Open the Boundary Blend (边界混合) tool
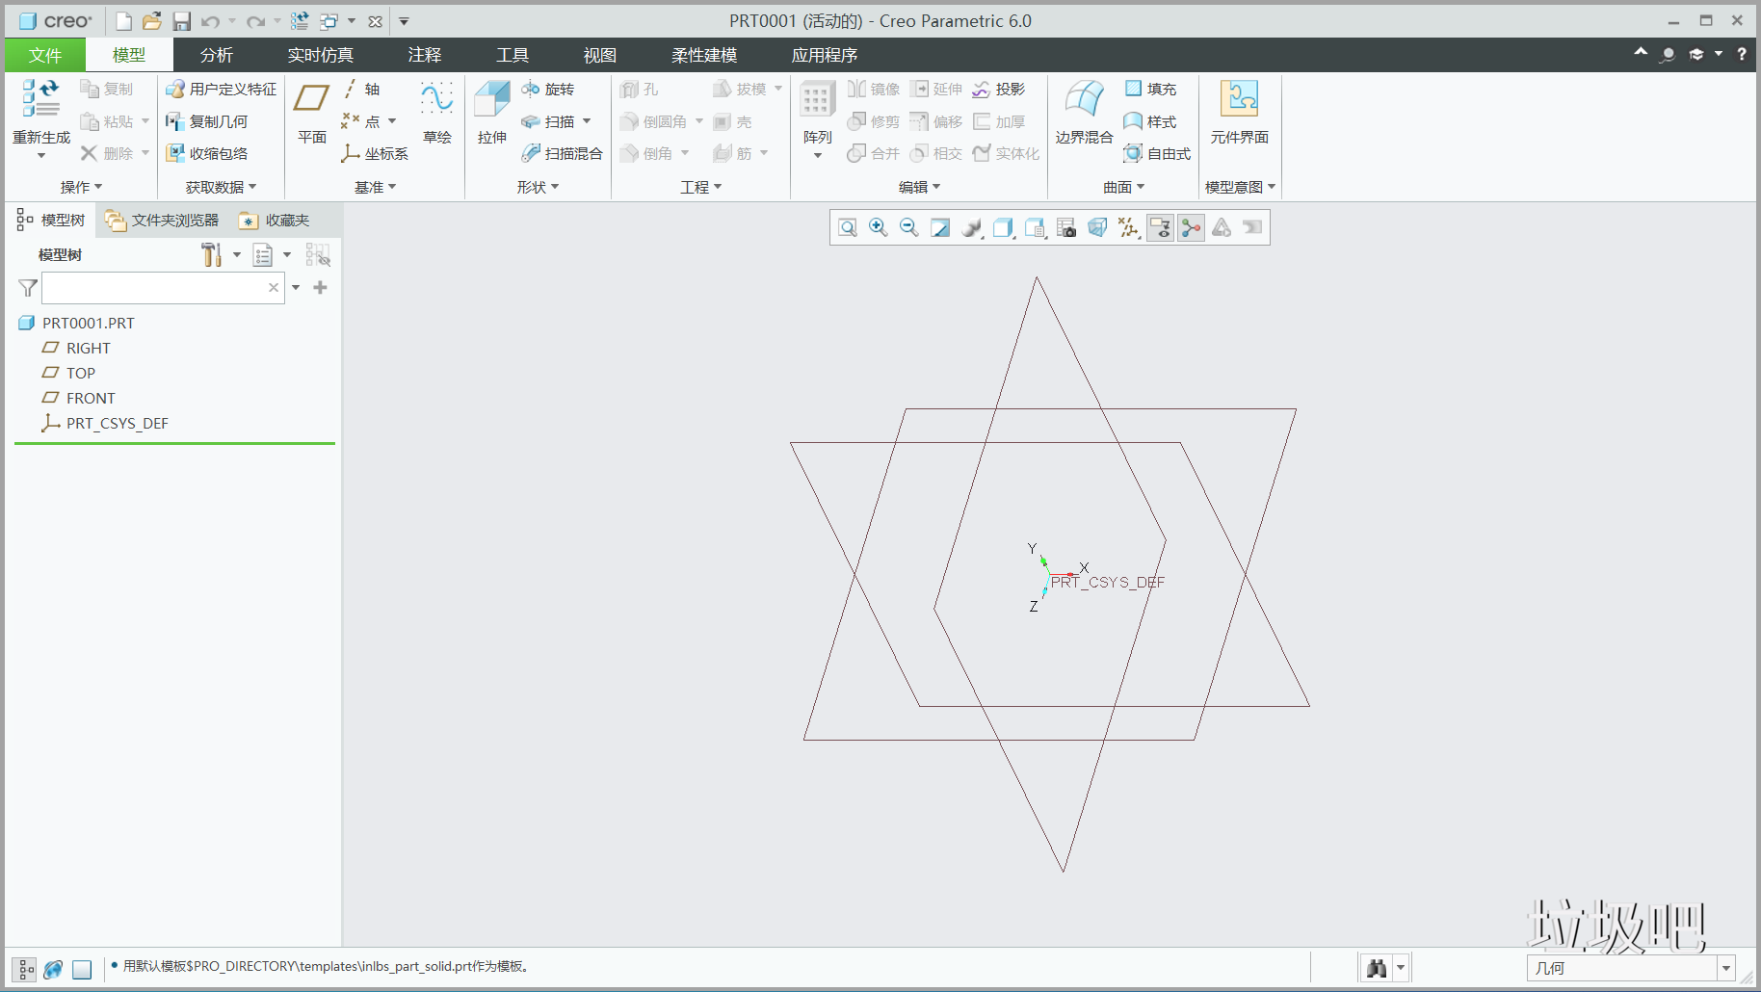The height and width of the screenshot is (992, 1761). (x=1084, y=112)
